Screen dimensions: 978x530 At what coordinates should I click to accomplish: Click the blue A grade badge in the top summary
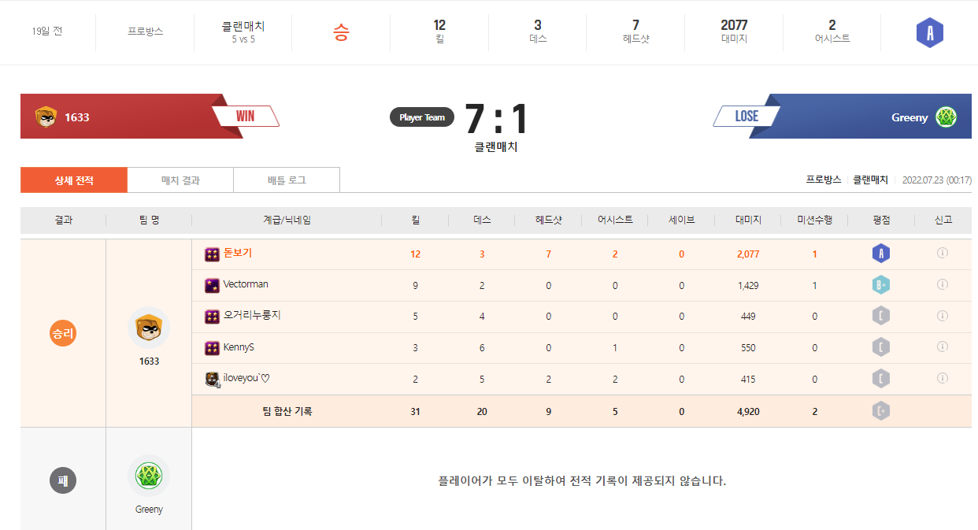click(929, 33)
